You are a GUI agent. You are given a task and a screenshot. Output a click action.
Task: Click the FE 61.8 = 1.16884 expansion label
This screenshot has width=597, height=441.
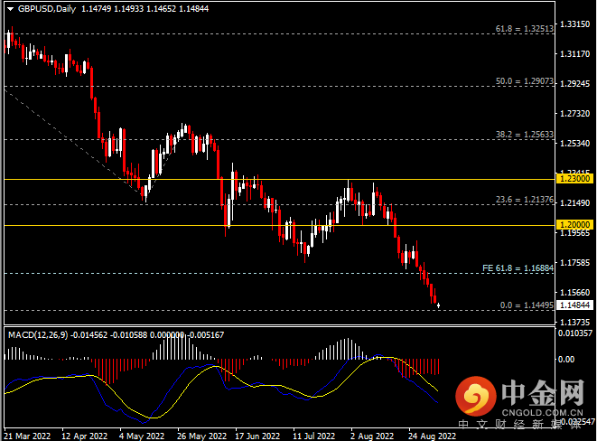point(518,268)
